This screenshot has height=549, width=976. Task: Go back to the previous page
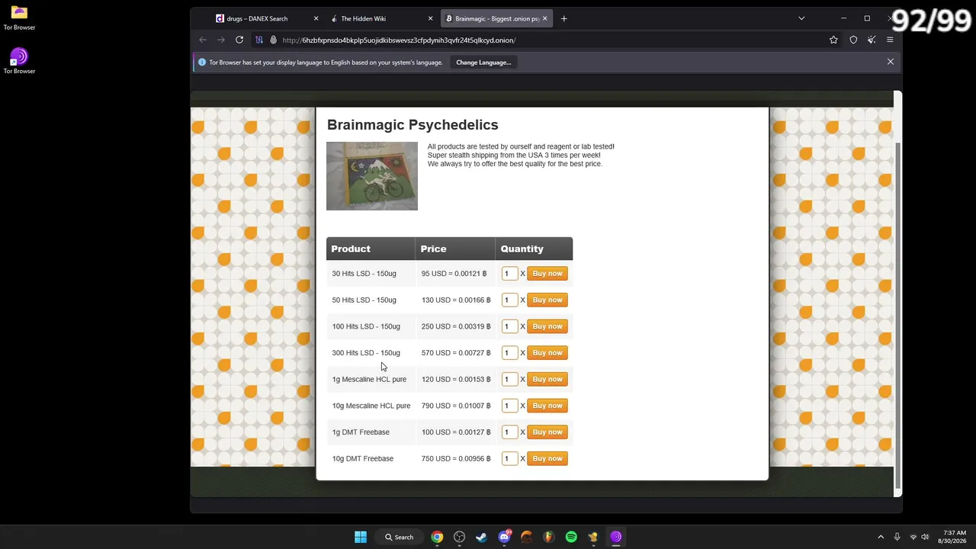(x=203, y=40)
